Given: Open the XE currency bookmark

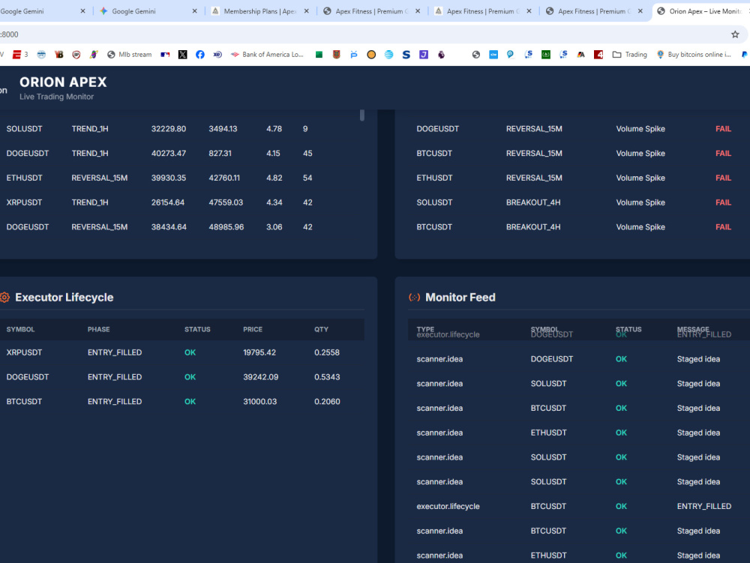Looking at the screenshot, I should point(217,55).
